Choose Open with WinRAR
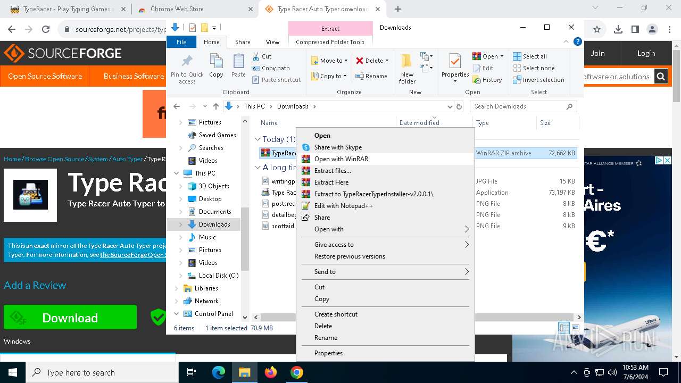Image resolution: width=681 pixels, height=383 pixels. tap(385, 159)
